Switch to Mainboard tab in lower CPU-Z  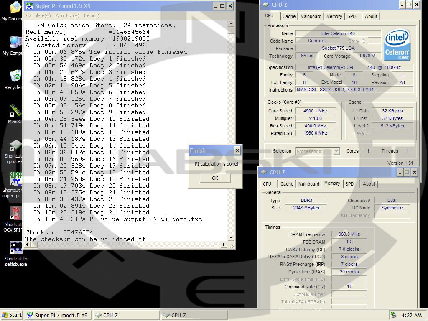[x=309, y=184]
